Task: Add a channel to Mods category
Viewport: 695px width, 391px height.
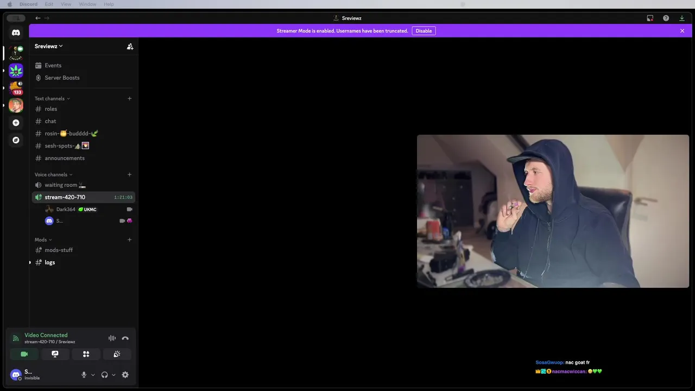Action: click(x=129, y=239)
